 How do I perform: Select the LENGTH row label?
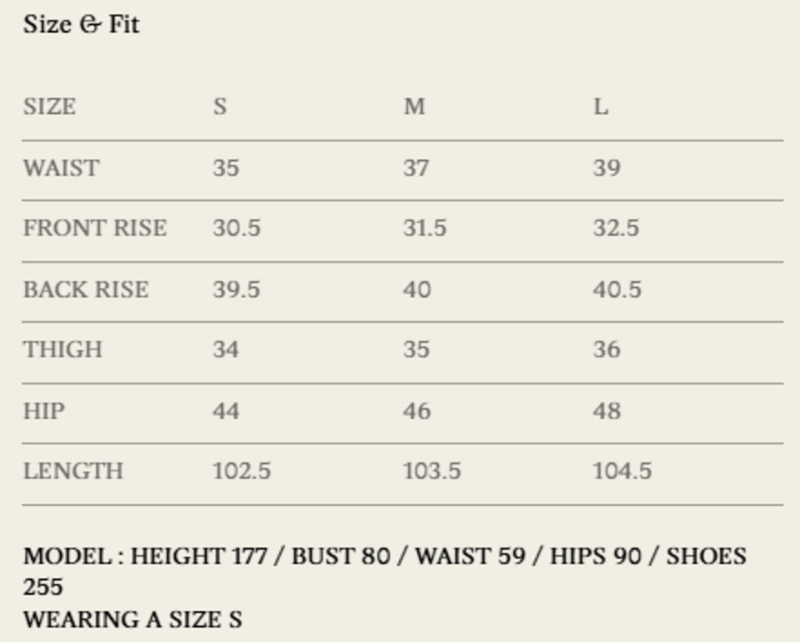click(73, 470)
